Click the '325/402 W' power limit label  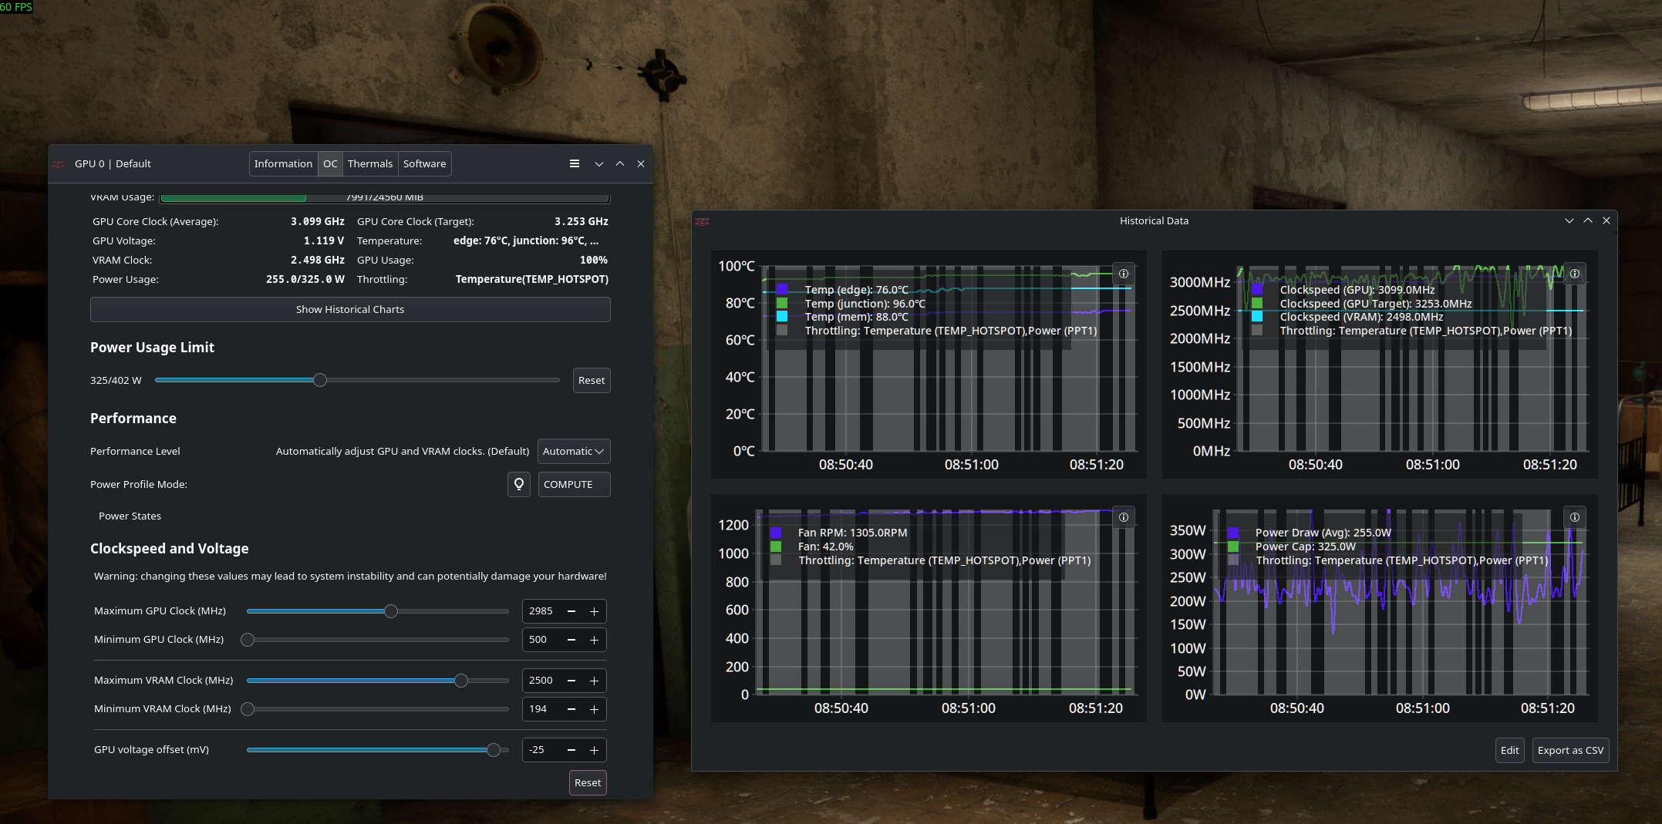[116, 380]
